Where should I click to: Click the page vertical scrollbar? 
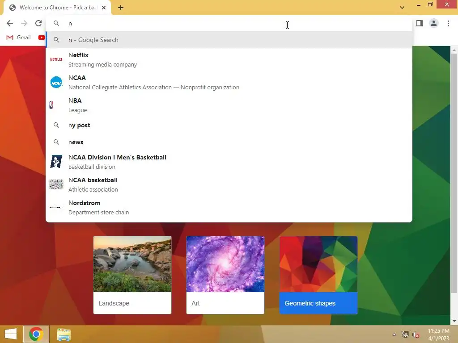pos(454,173)
